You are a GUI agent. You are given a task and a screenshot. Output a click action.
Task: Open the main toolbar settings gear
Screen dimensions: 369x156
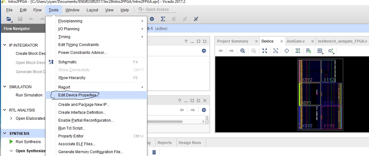pos(152,19)
